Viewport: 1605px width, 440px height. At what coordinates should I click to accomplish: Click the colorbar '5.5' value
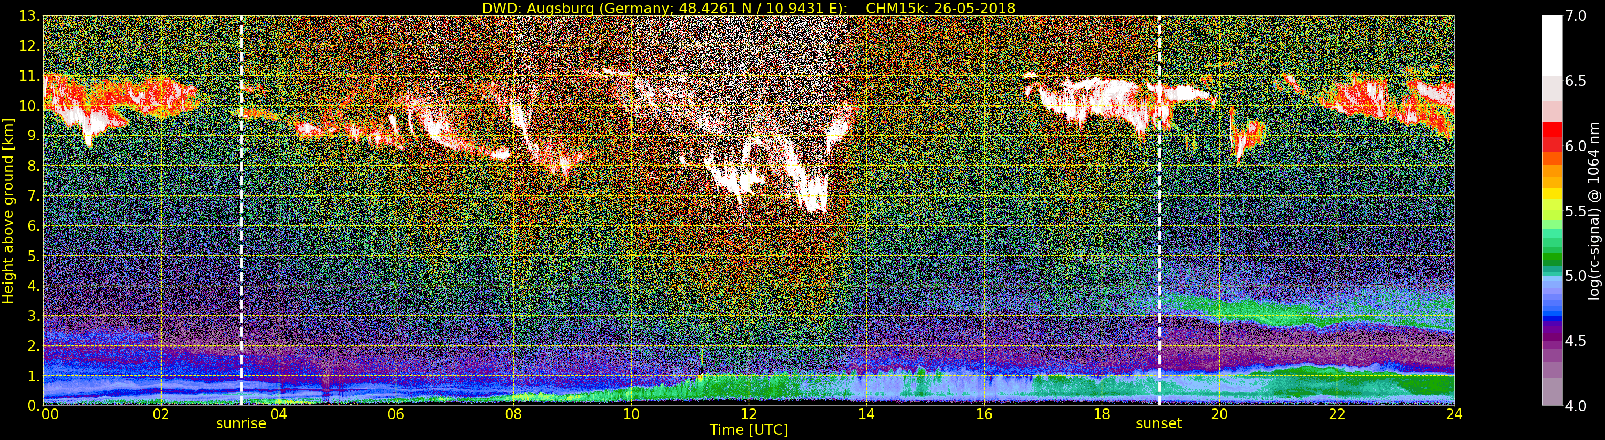pos(1576,211)
